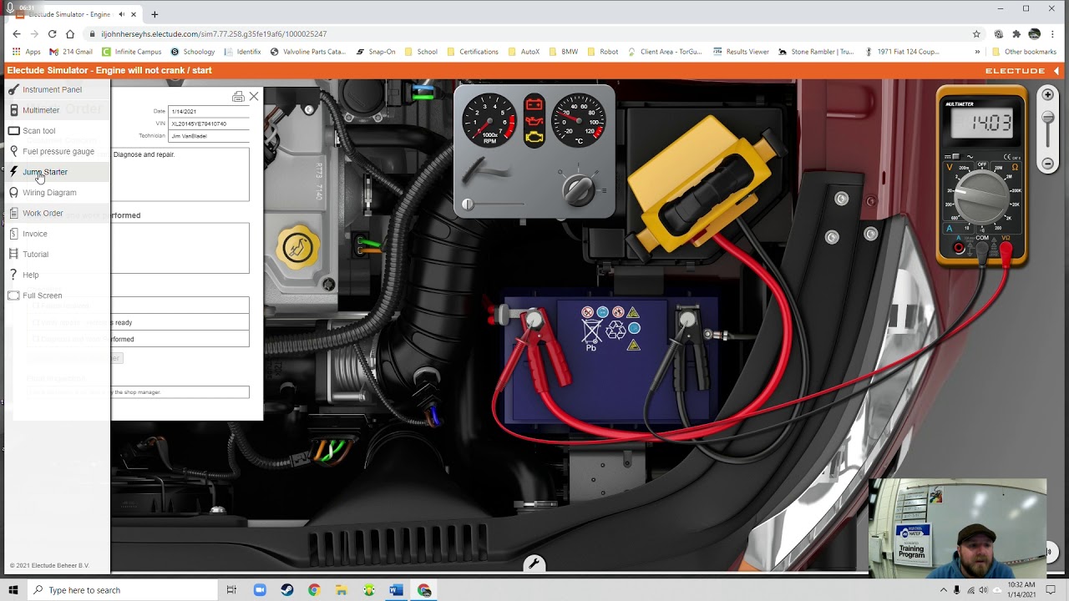Screen dimensions: 1069x601
Task: Close the work order panel
Action: click(254, 97)
